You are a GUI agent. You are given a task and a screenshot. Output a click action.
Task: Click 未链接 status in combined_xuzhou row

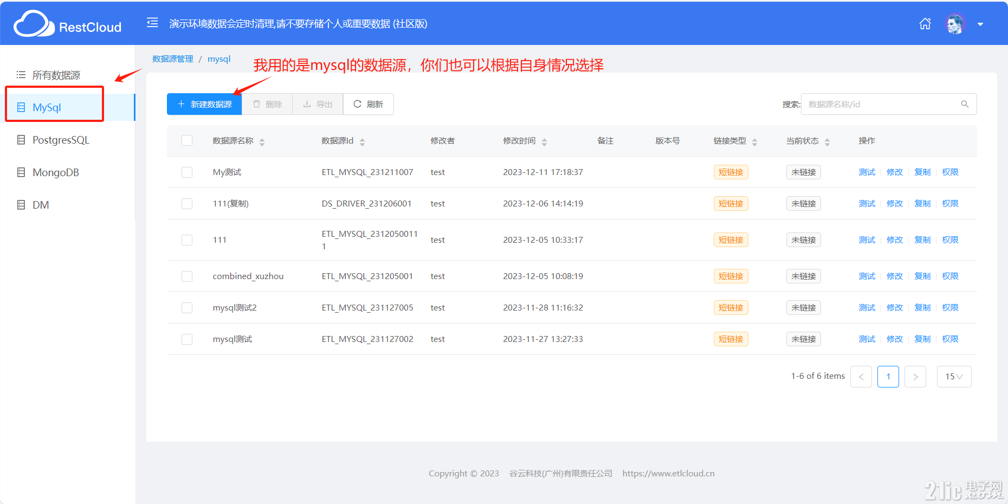[804, 276]
